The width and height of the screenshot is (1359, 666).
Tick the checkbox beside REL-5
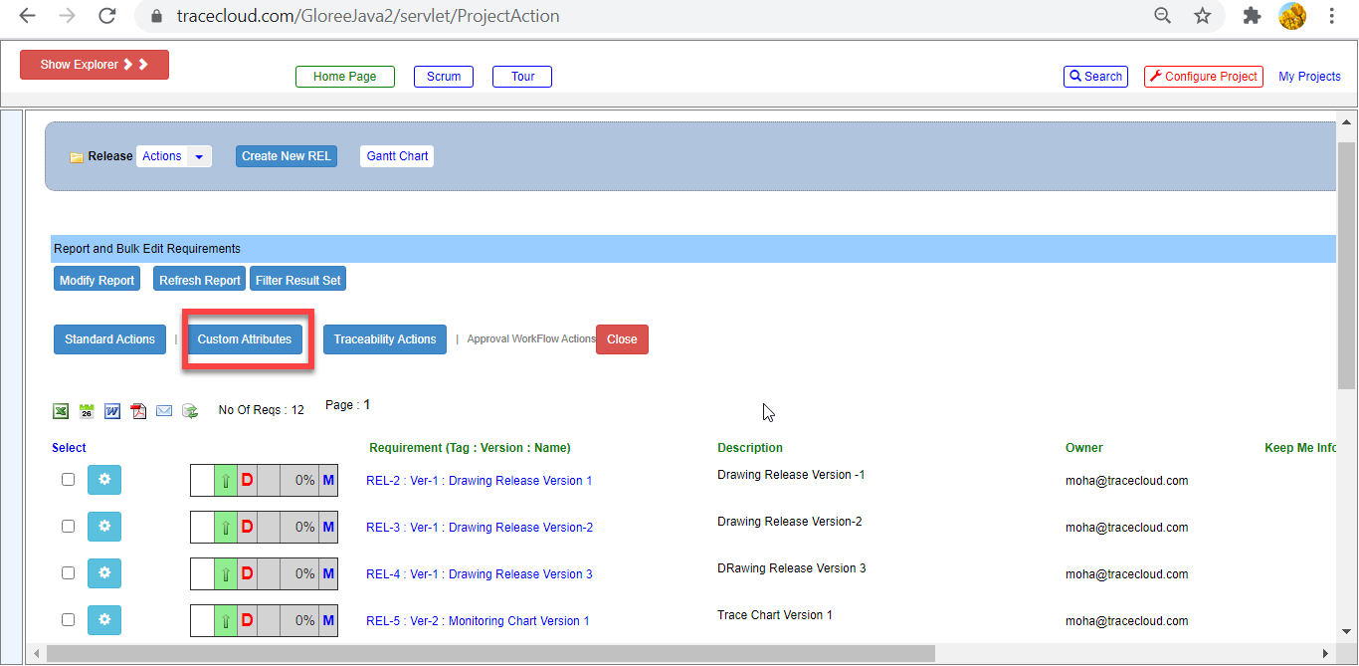(x=68, y=619)
